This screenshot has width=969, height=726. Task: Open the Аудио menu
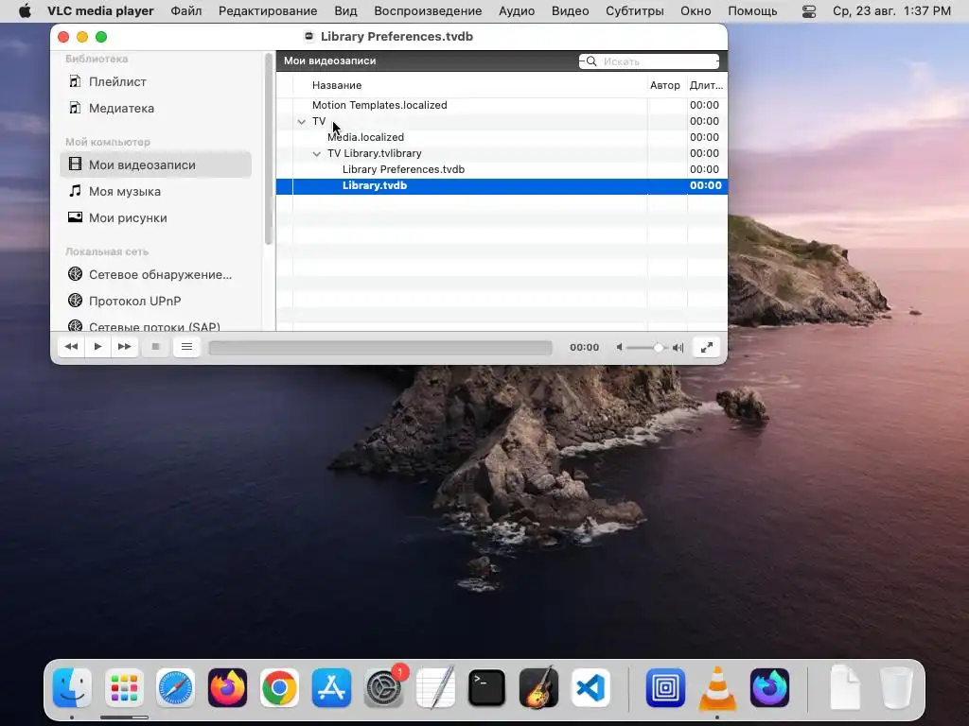tap(517, 11)
